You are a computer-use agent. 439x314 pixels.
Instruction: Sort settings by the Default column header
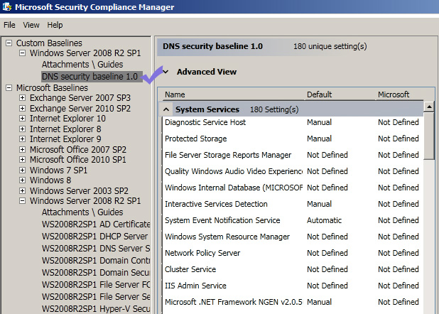[319, 94]
